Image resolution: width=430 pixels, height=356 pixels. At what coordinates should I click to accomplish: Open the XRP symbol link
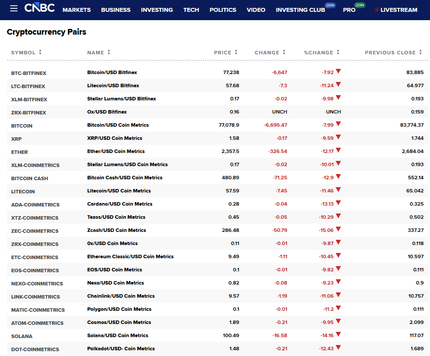tap(16, 139)
